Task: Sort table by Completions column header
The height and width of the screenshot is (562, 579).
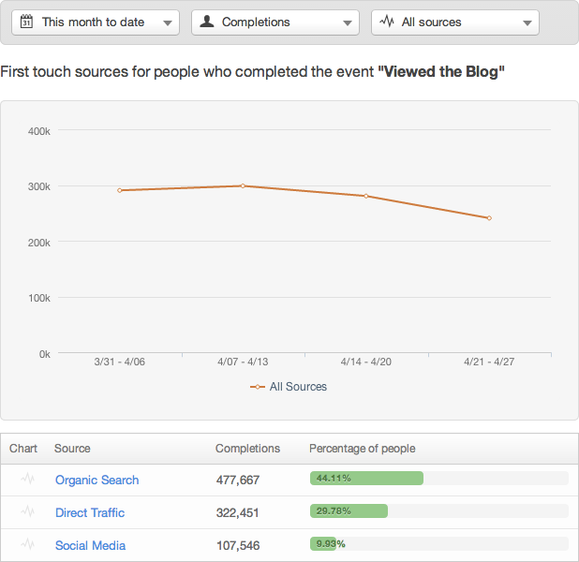Action: (x=247, y=449)
